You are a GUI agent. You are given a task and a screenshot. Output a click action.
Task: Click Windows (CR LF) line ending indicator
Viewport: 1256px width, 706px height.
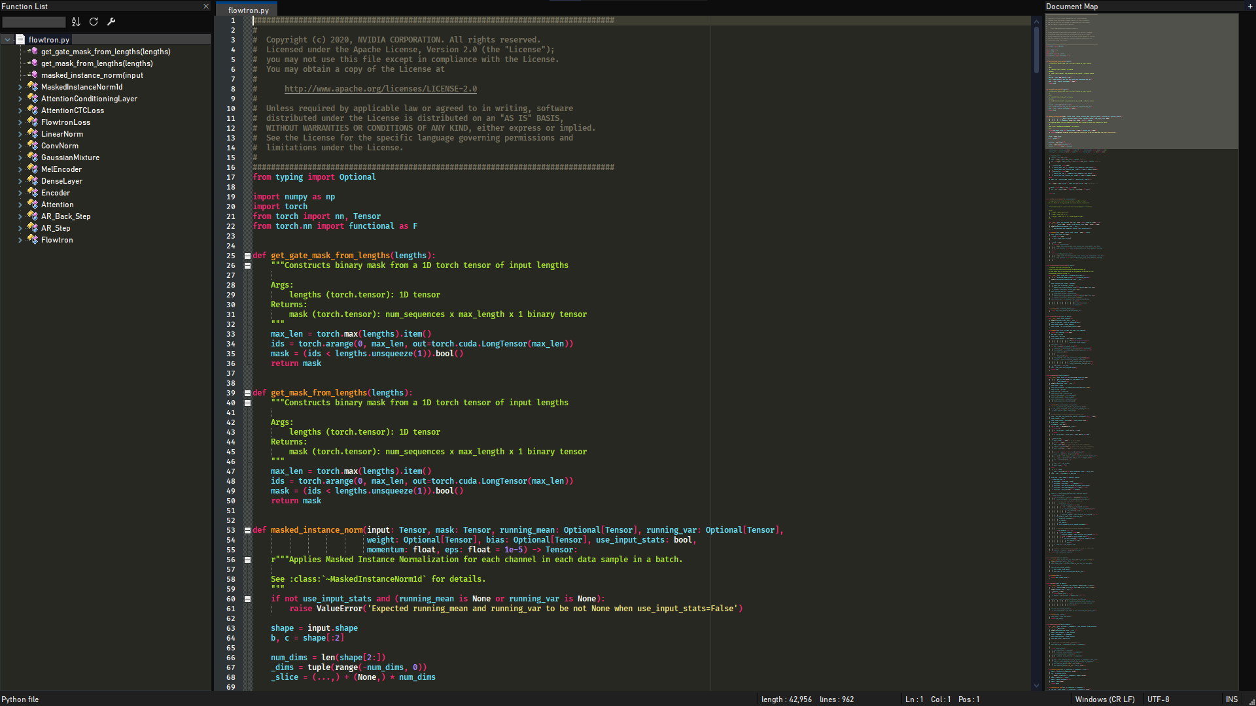coord(1105,699)
